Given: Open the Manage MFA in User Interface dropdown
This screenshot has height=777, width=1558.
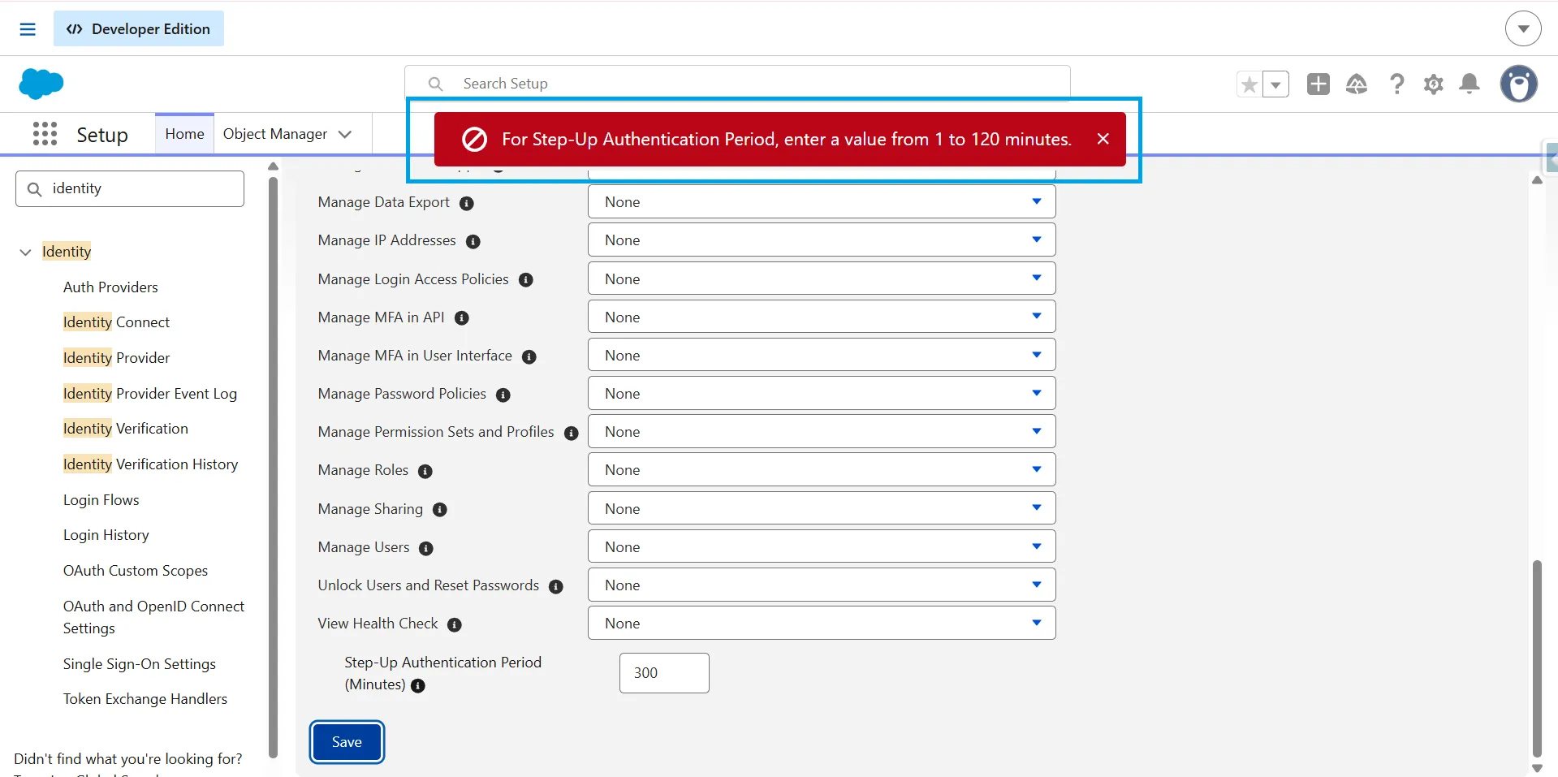Looking at the screenshot, I should 822,355.
